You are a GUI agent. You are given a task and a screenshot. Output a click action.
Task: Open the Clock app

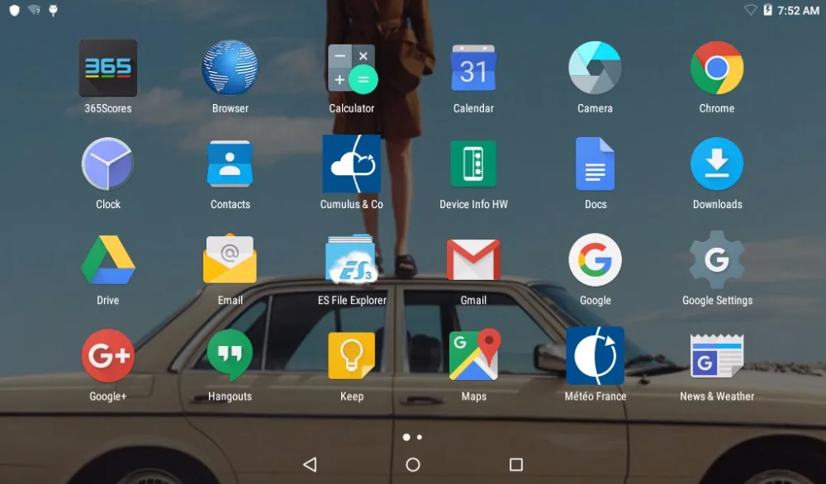pos(108,164)
